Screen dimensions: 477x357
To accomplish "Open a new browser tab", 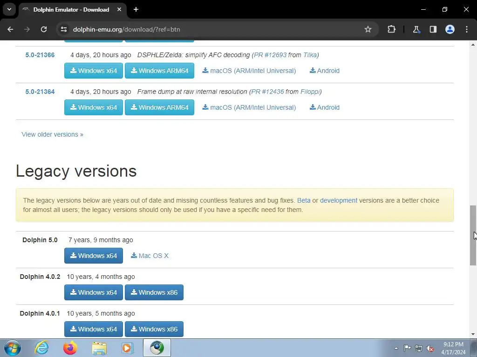I will pyautogui.click(x=136, y=10).
